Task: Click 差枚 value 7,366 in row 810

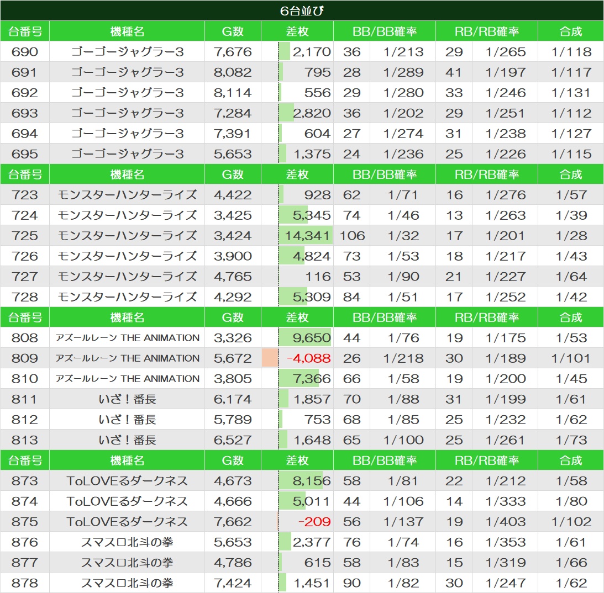Action: (312, 378)
